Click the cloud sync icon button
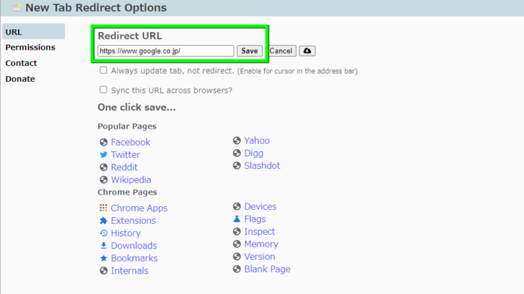 [x=307, y=51]
